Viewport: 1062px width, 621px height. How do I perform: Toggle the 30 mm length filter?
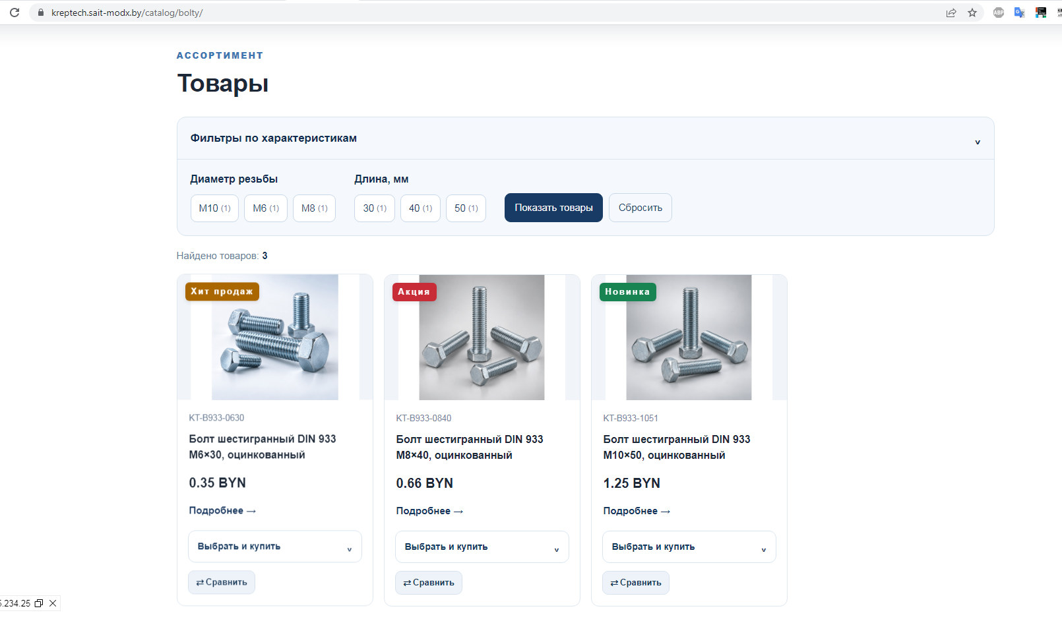(x=375, y=208)
